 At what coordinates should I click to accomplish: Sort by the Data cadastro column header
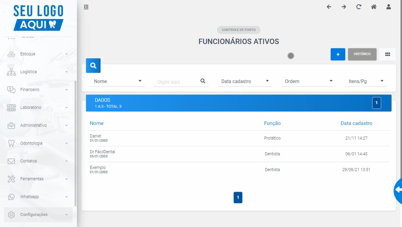356,123
